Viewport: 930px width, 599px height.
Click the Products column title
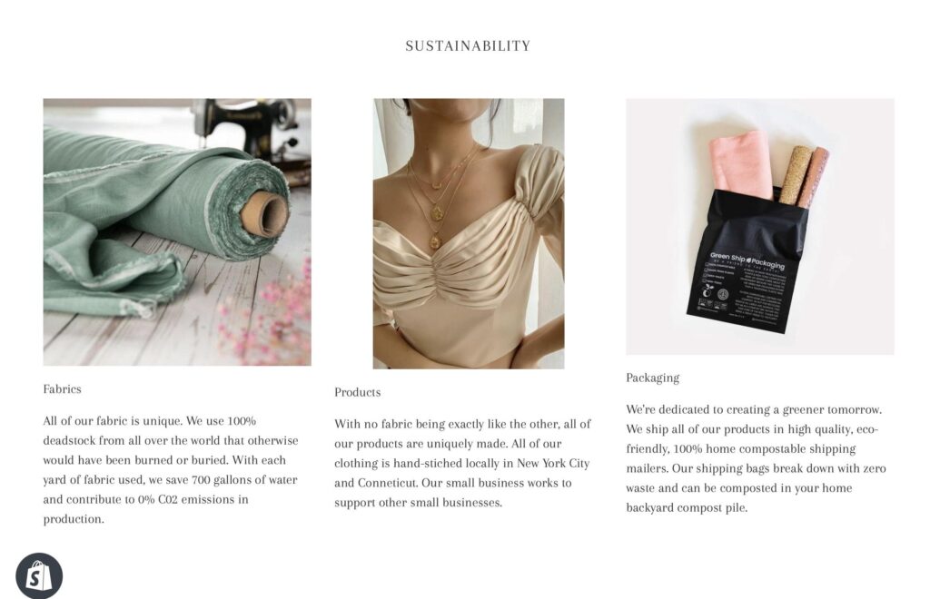point(358,392)
